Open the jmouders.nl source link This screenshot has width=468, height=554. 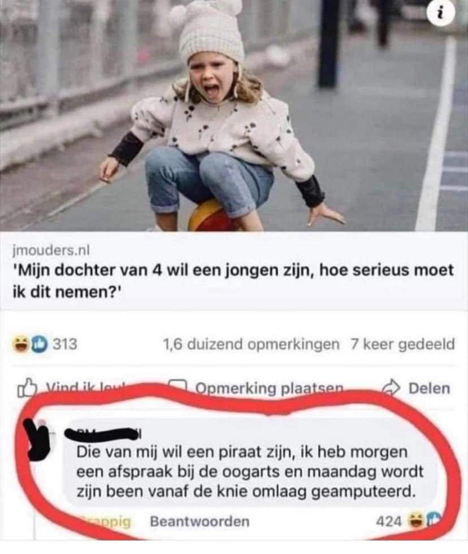point(51,250)
